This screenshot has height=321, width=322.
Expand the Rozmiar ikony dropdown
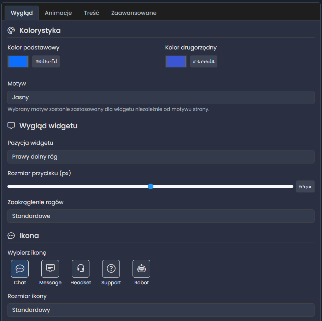(161, 310)
